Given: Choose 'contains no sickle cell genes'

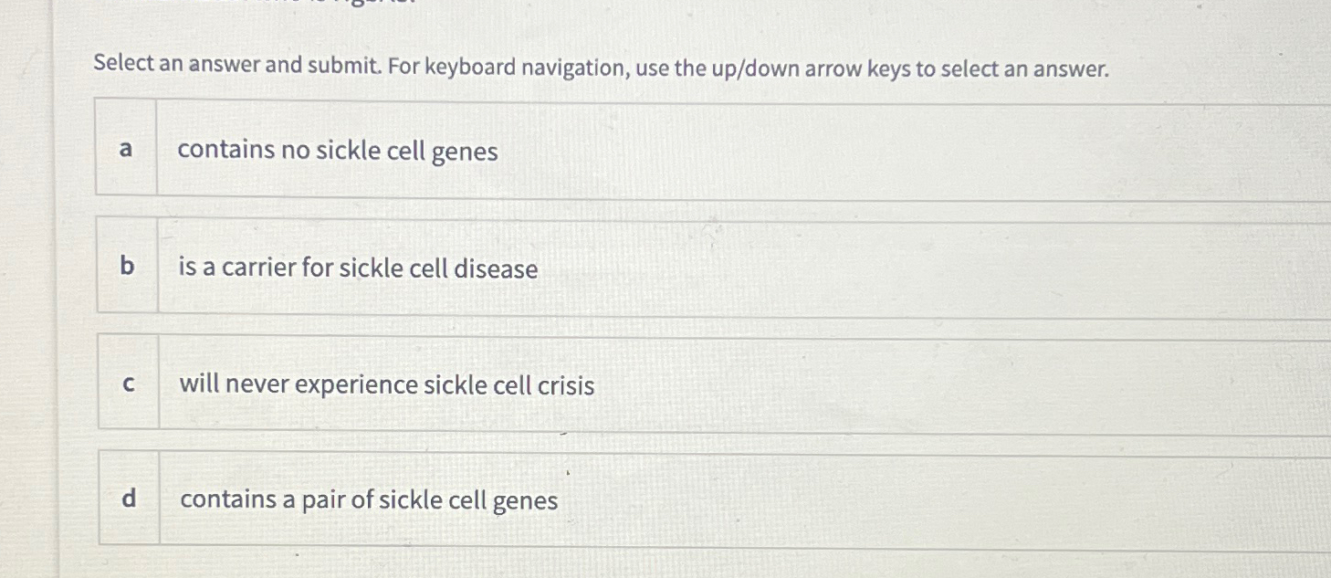Looking at the screenshot, I should [x=338, y=151].
